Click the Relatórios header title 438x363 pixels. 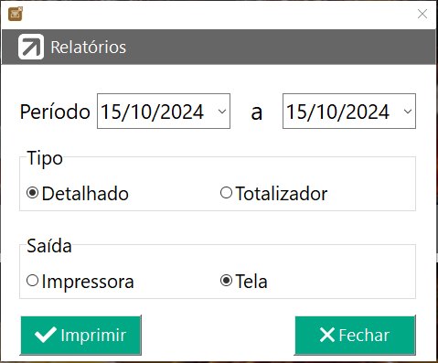click(89, 48)
